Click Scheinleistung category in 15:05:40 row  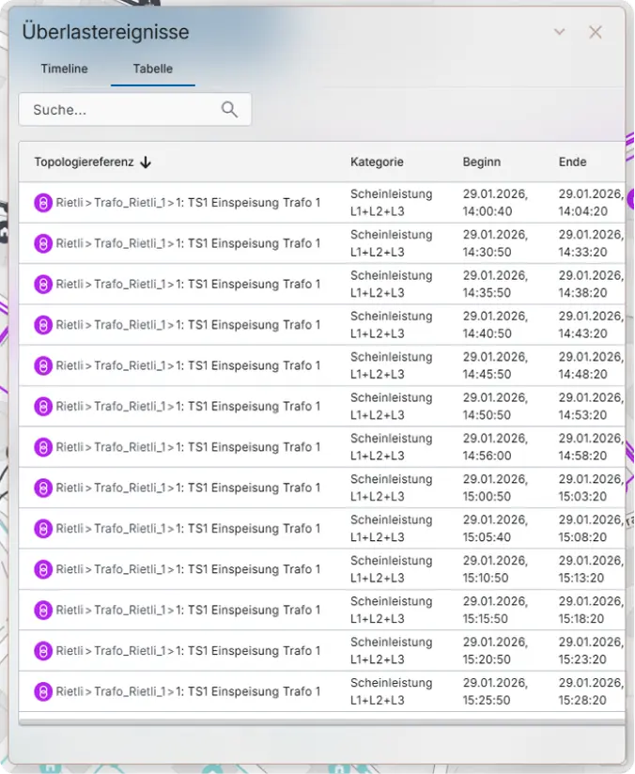click(392, 529)
